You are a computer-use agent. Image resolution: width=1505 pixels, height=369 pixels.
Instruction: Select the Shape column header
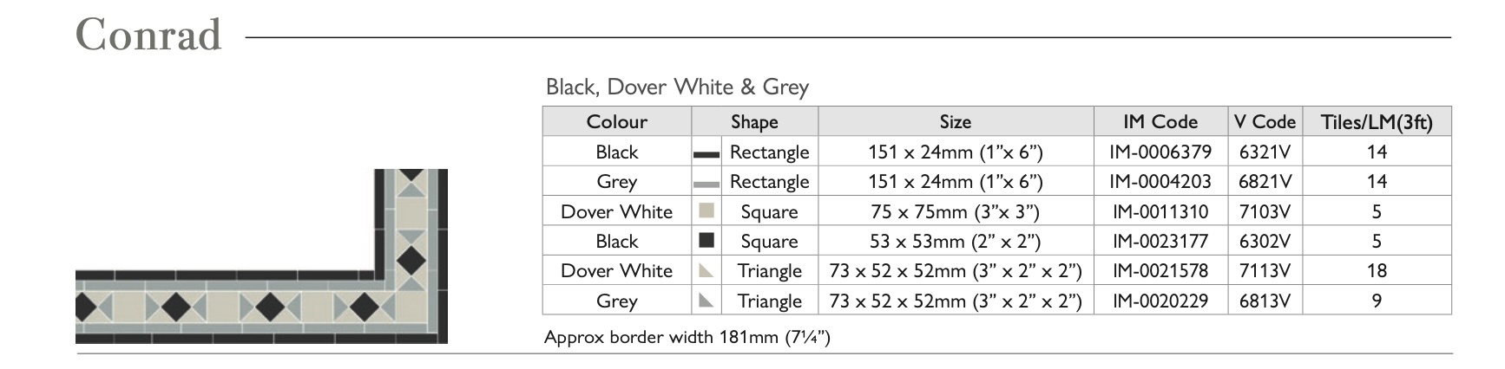click(x=753, y=122)
